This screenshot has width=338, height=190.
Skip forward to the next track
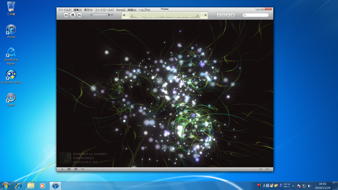tap(79, 15)
